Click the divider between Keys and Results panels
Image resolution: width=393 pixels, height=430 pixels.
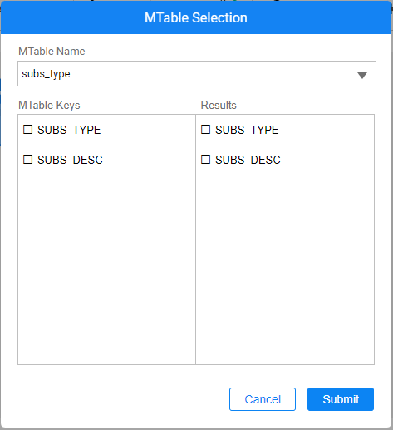tap(195, 240)
